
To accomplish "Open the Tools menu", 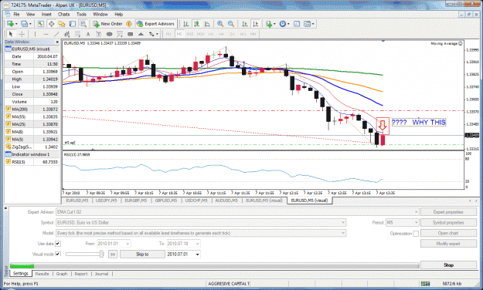I will click(x=81, y=14).
